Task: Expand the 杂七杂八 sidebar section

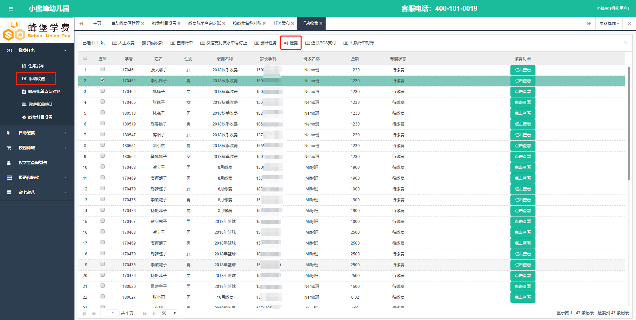Action: tap(37, 192)
